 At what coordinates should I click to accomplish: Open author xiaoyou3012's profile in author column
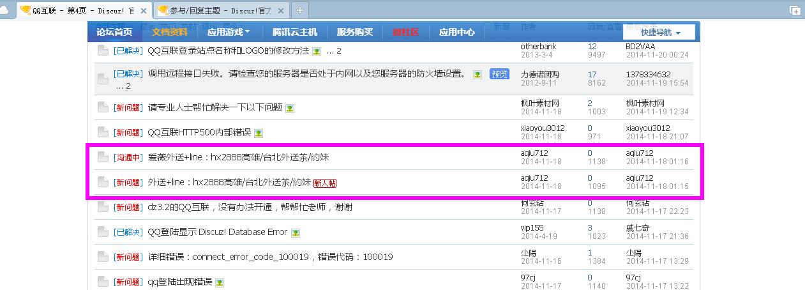tap(543, 128)
